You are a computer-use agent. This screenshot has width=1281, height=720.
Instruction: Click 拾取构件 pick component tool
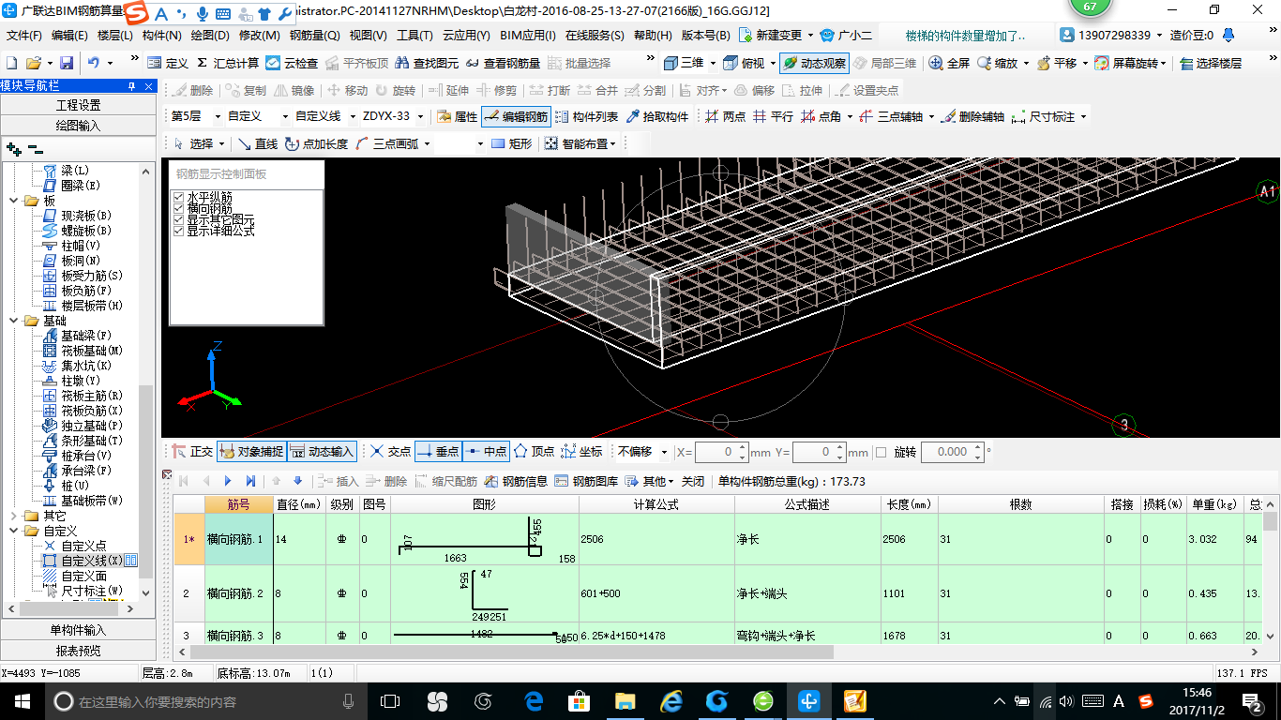[x=657, y=117]
